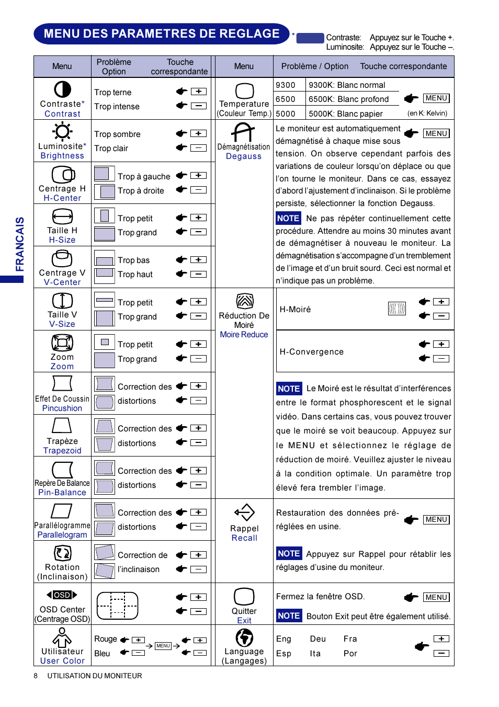
Task: Click MENU key in Degauss description
Action: [436, 133]
